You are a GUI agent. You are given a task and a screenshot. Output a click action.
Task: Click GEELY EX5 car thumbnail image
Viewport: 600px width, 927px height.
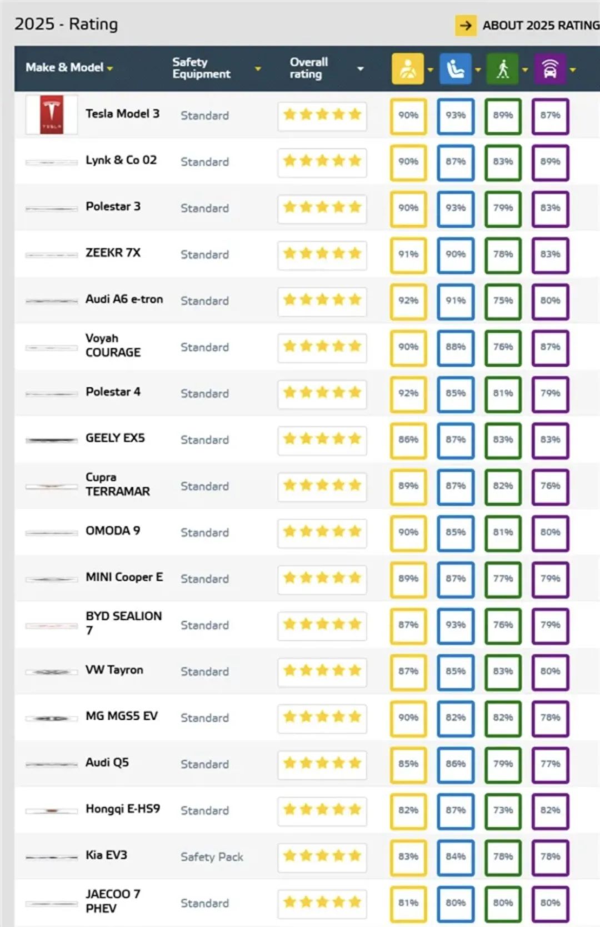(52, 440)
